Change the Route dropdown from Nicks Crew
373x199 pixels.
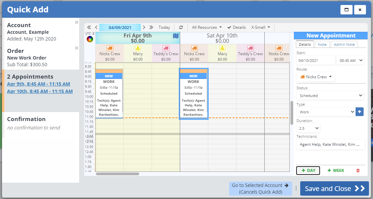(x=316, y=77)
